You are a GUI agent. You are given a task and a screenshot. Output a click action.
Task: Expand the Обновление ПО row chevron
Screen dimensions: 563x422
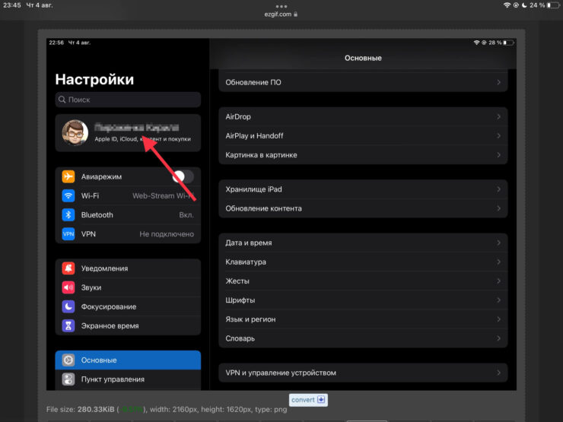point(498,82)
